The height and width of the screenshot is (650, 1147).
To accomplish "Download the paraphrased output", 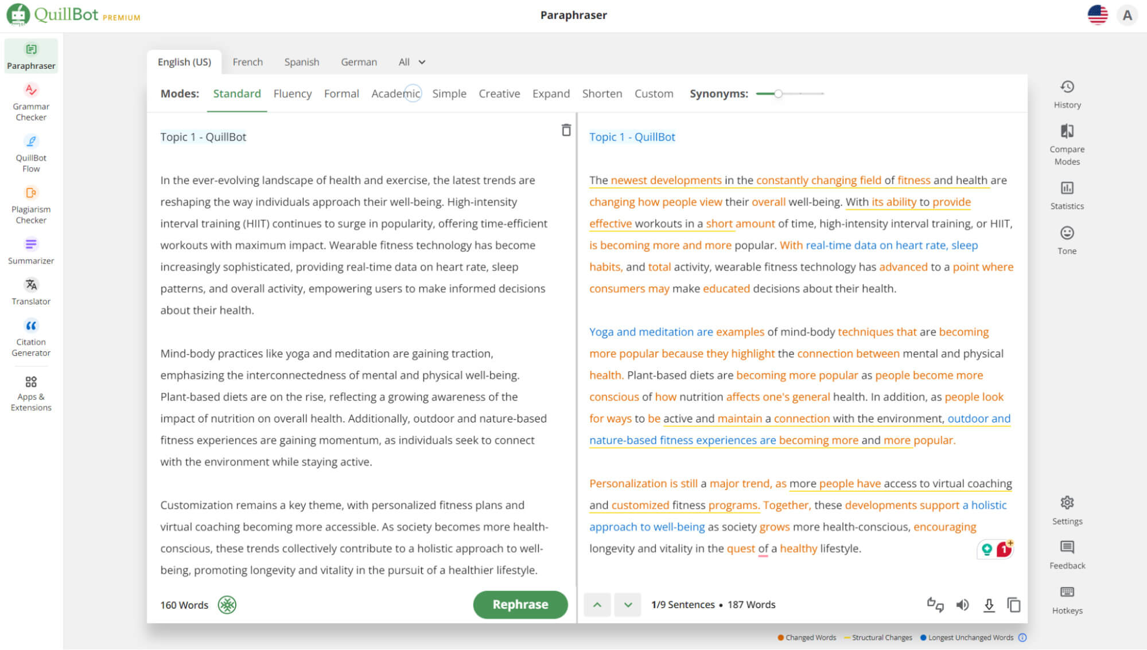I will 989,605.
